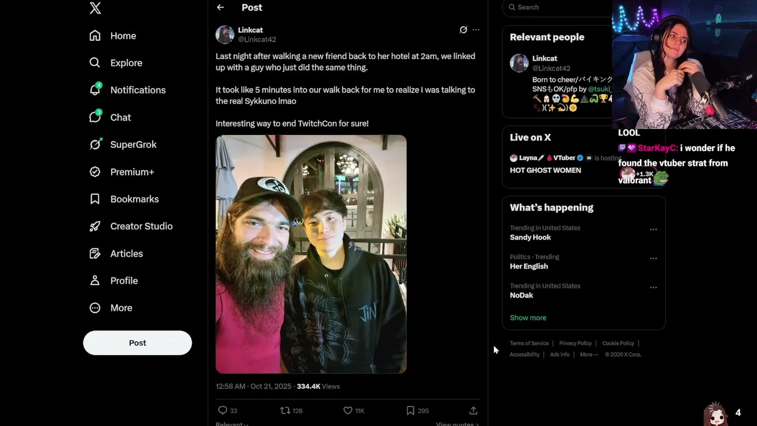
Task: Open options for Sandy Hook trend
Action: click(x=654, y=230)
